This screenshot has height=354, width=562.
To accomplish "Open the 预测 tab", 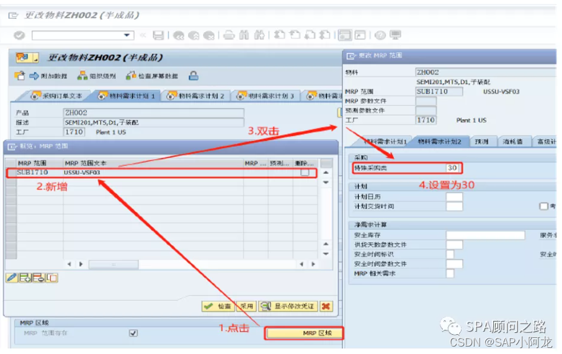I will point(482,142).
